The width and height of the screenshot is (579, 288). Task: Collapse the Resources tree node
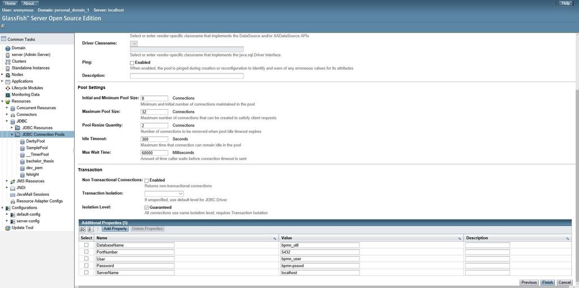[x=2, y=101]
